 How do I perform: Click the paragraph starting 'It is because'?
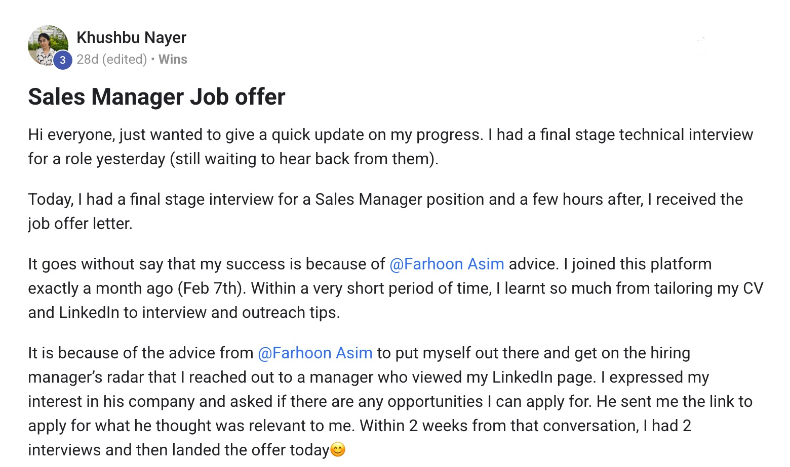tap(390, 401)
